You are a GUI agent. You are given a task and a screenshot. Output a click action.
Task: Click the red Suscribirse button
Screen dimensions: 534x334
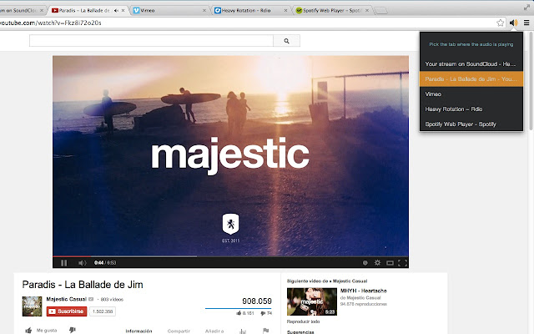click(67, 311)
